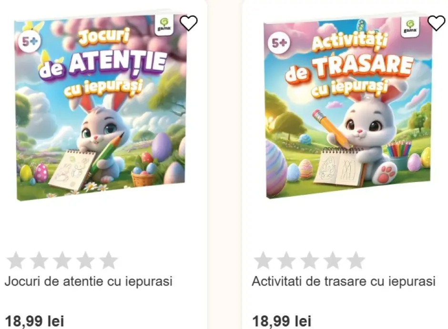Click the Activitati de trasare cu iepurasi title link

[344, 281]
